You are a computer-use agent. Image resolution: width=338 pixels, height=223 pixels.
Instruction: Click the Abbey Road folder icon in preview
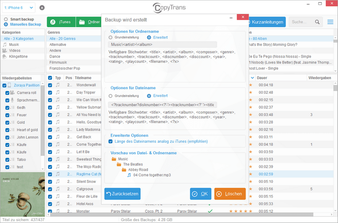click(124, 170)
